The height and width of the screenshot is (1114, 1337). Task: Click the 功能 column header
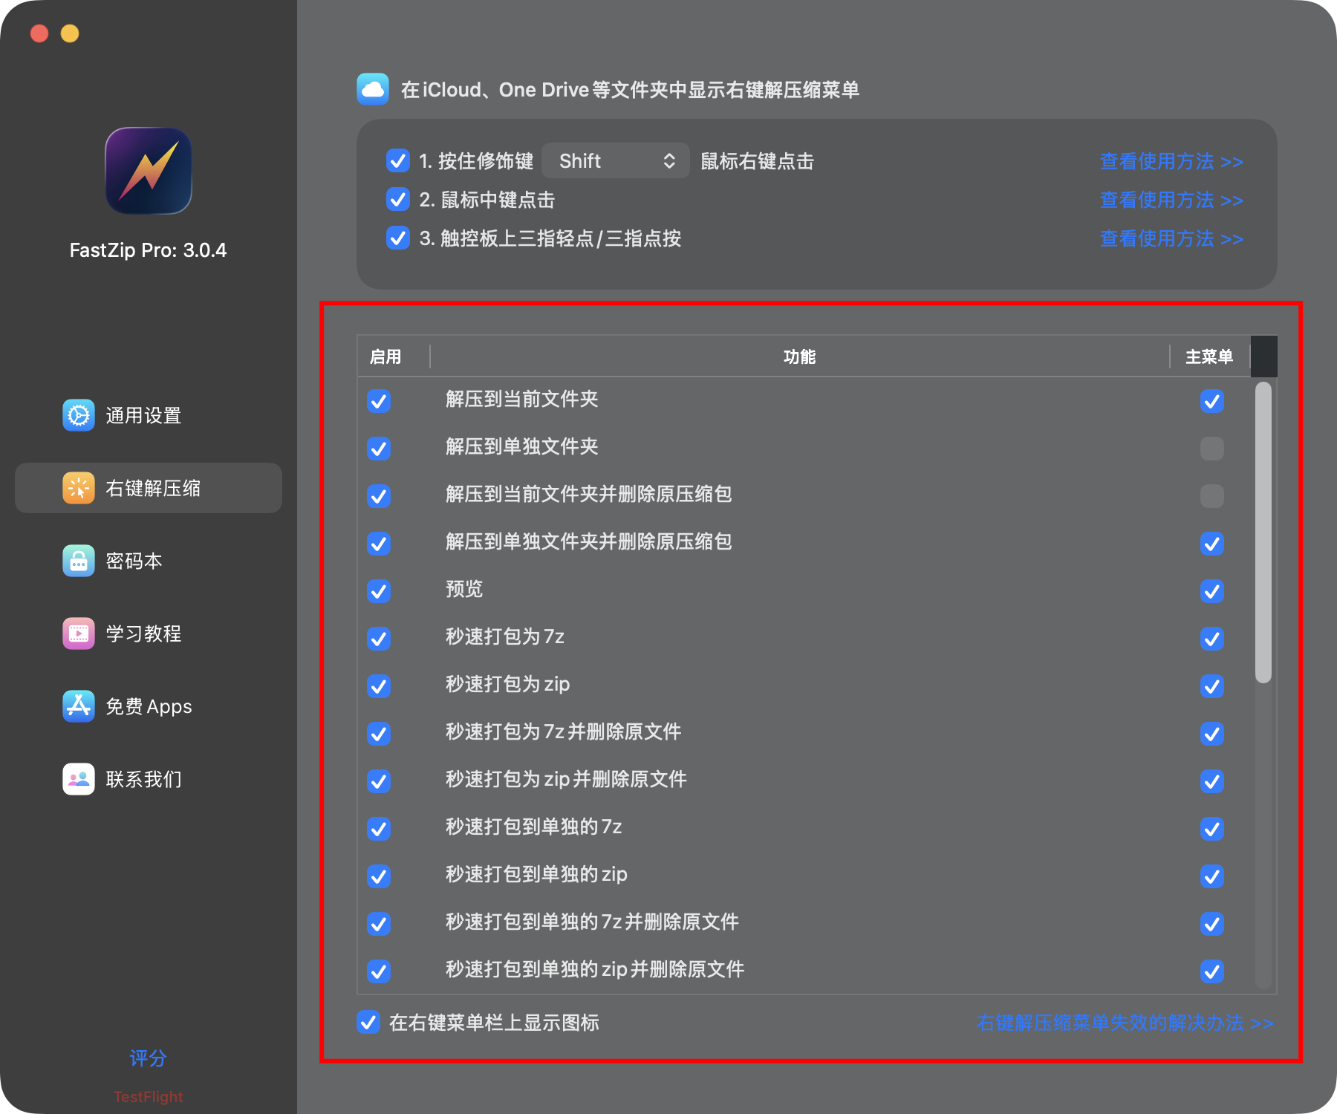(x=799, y=357)
